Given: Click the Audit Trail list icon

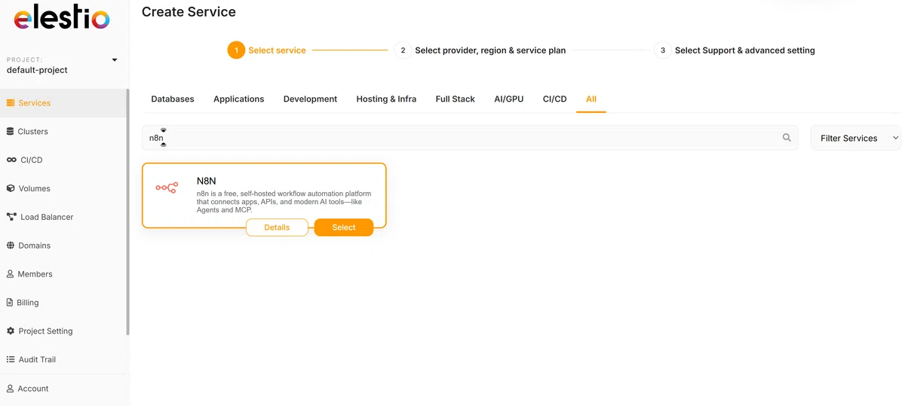Looking at the screenshot, I should [x=11, y=359].
